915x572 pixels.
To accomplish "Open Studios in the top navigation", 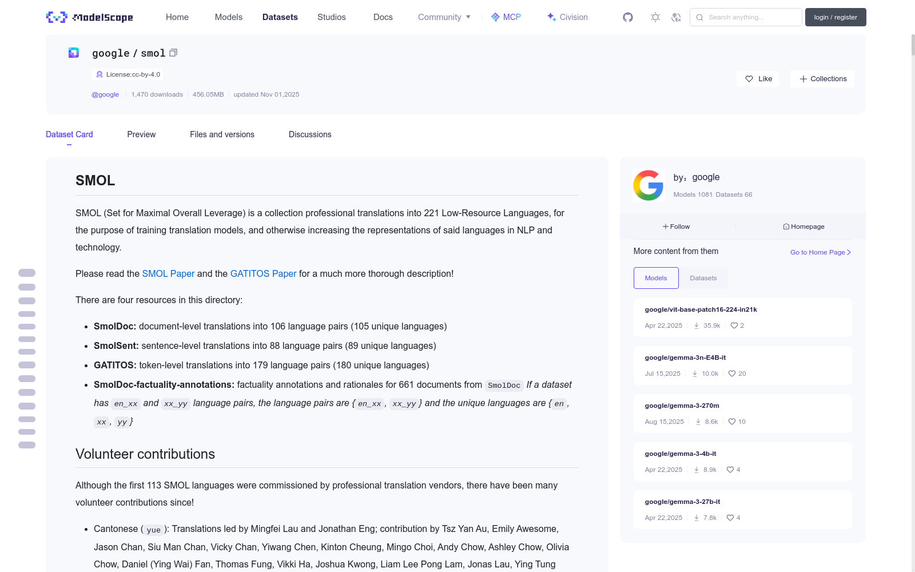I will (x=332, y=17).
